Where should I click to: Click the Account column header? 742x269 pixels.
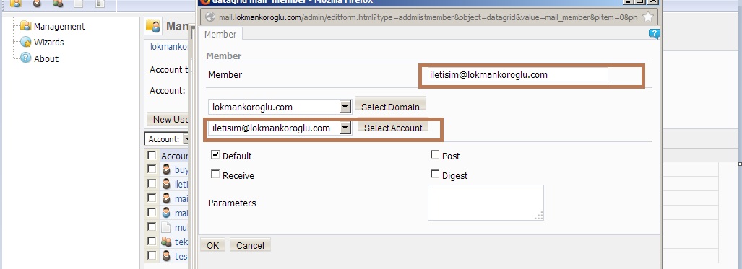[x=175, y=156]
